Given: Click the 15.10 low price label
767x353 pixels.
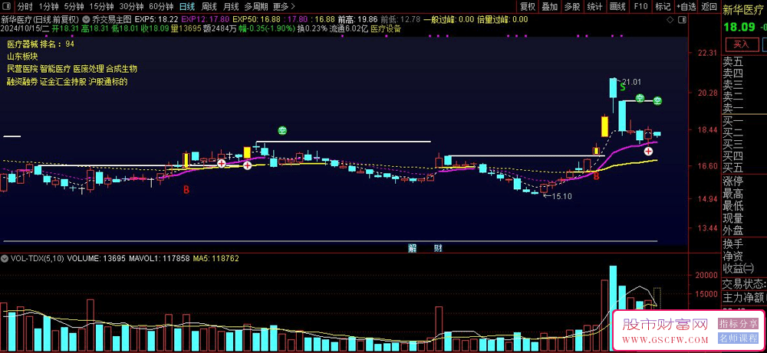Looking at the screenshot, I should [561, 196].
